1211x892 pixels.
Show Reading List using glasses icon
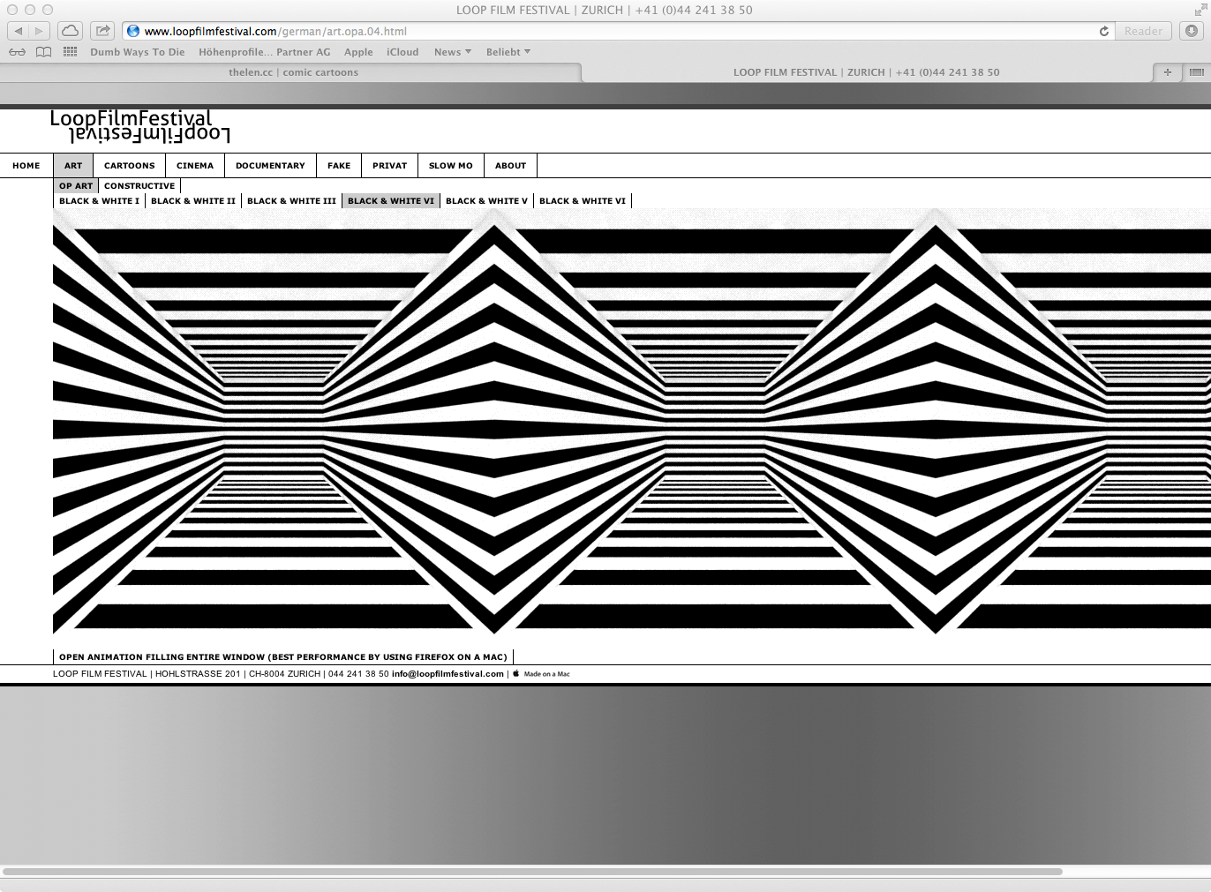[x=17, y=52]
